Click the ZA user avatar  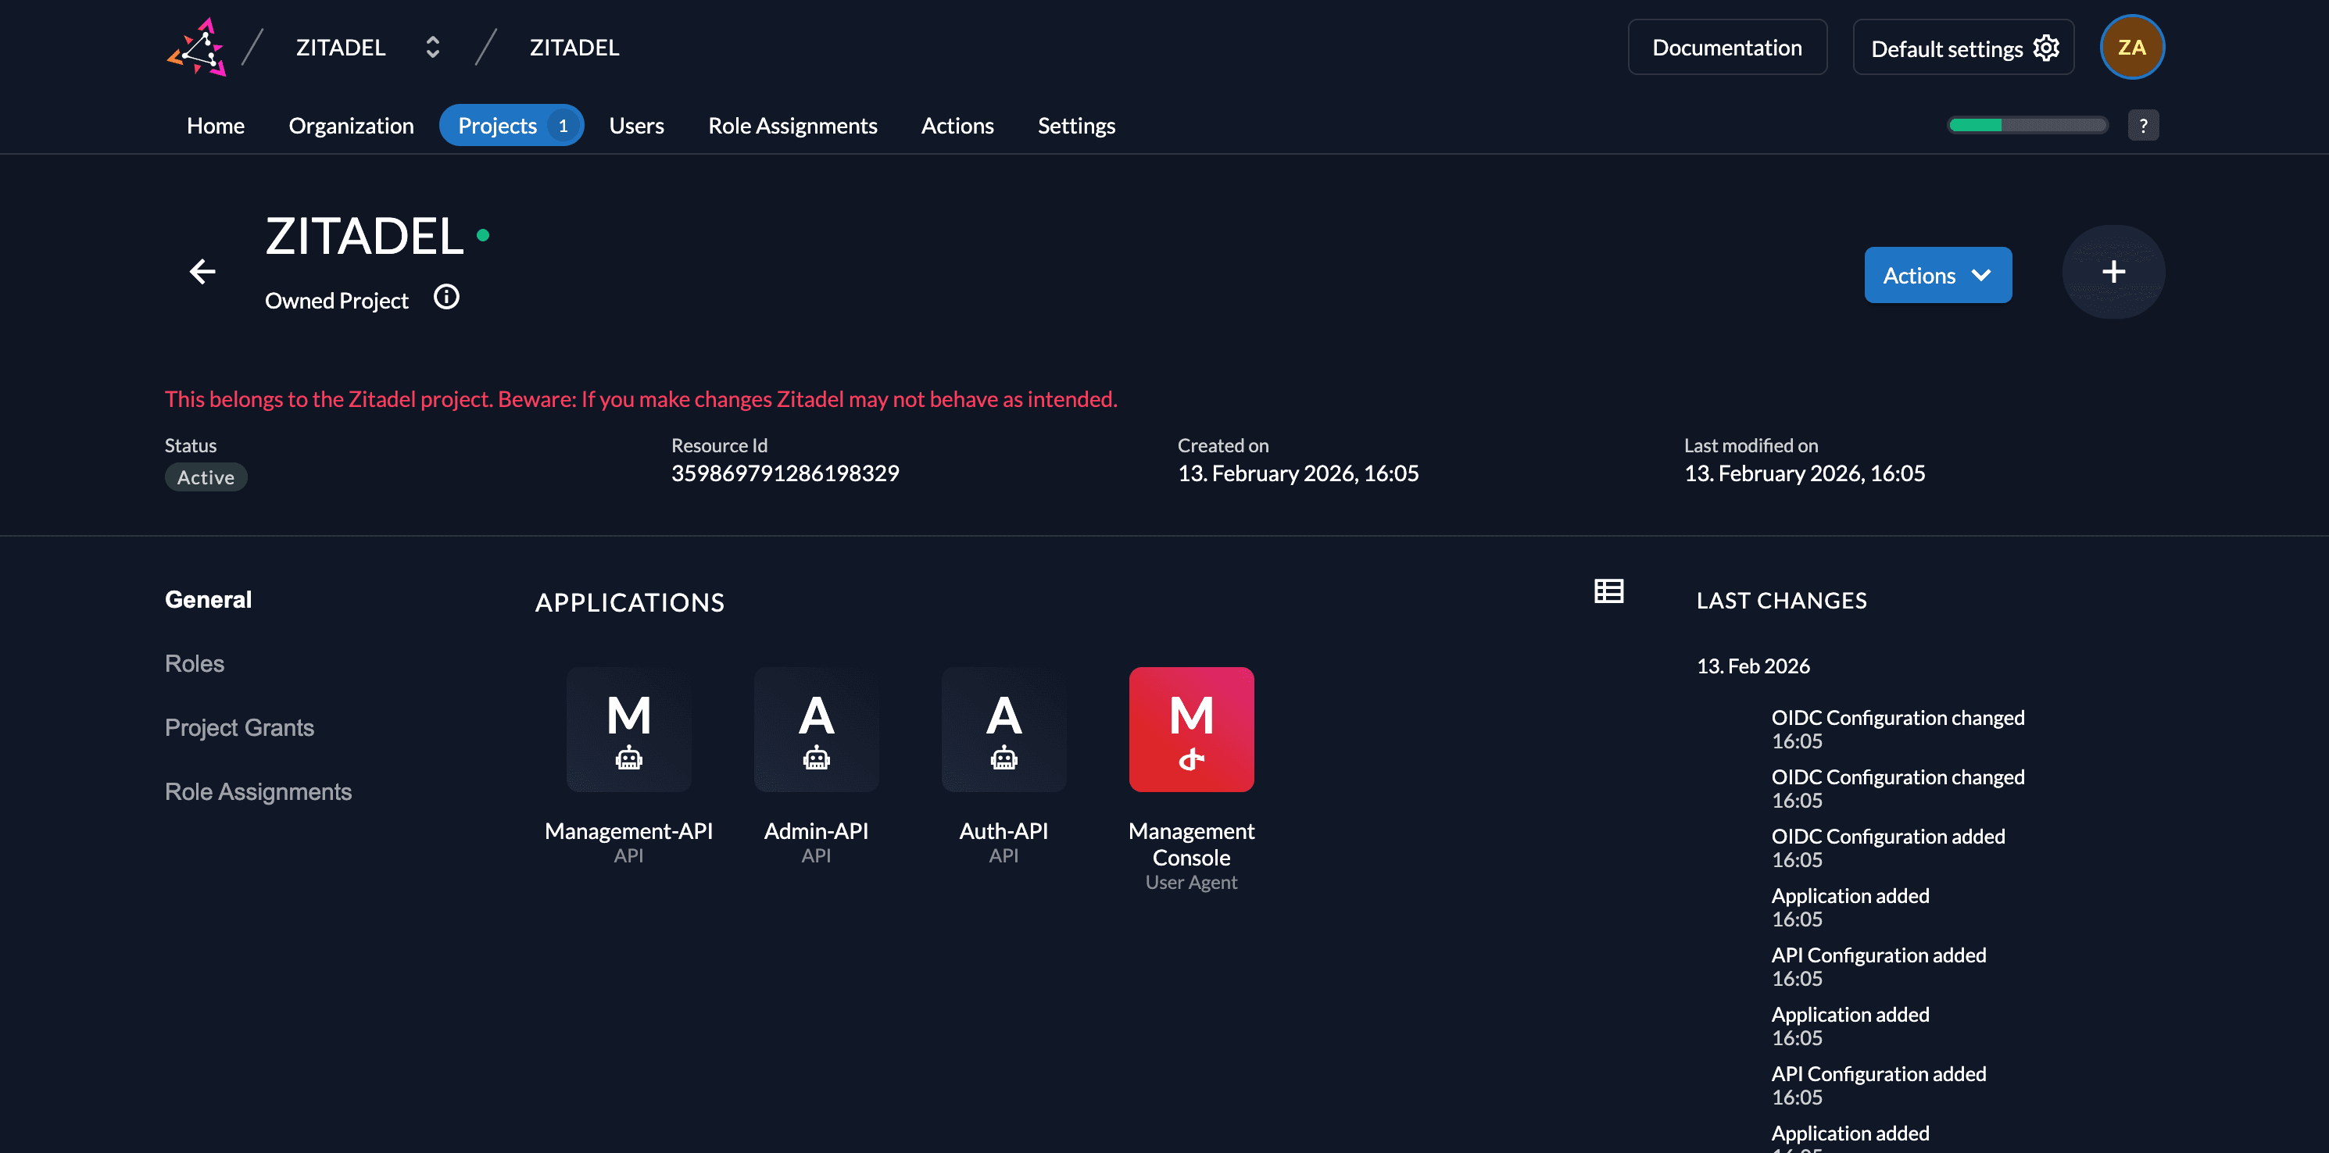click(2131, 47)
